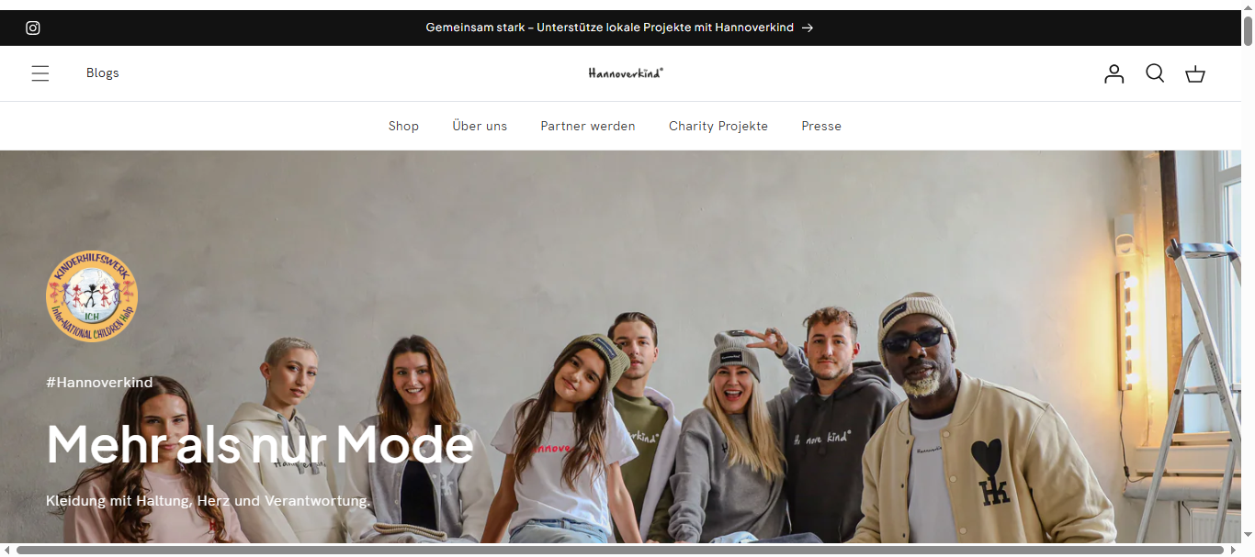Viewport: 1255px width, 557px height.
Task: Open the Instagram profile icon
Action: (x=33, y=28)
